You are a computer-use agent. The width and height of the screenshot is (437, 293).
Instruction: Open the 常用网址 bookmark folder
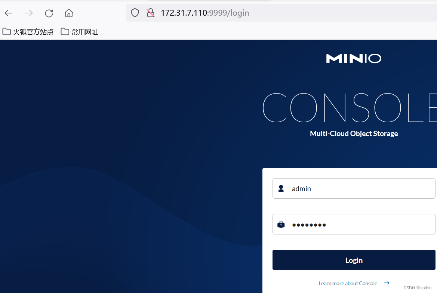pos(79,32)
